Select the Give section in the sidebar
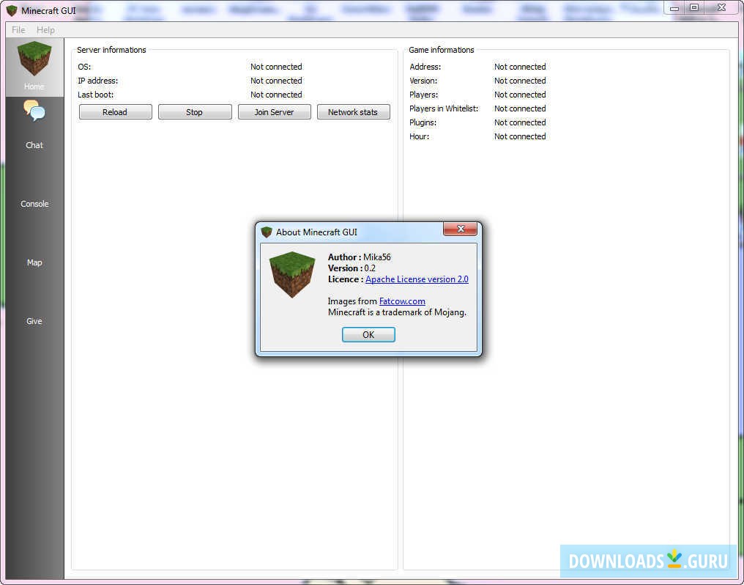 coord(34,321)
